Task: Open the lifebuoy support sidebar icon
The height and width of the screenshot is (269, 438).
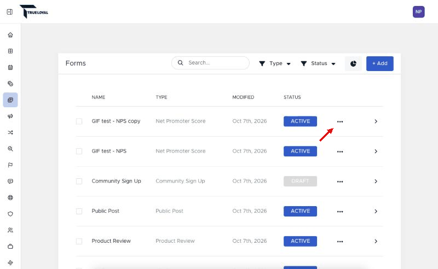Action: [x=10, y=197]
